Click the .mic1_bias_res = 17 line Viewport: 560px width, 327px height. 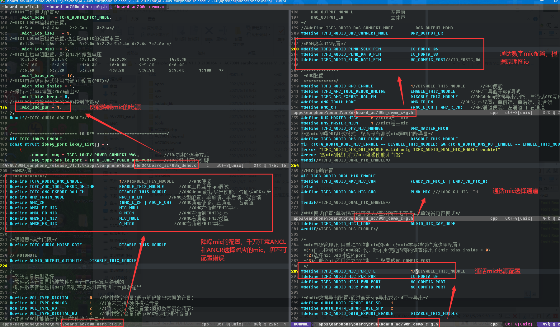pyautogui.click(x=47, y=76)
